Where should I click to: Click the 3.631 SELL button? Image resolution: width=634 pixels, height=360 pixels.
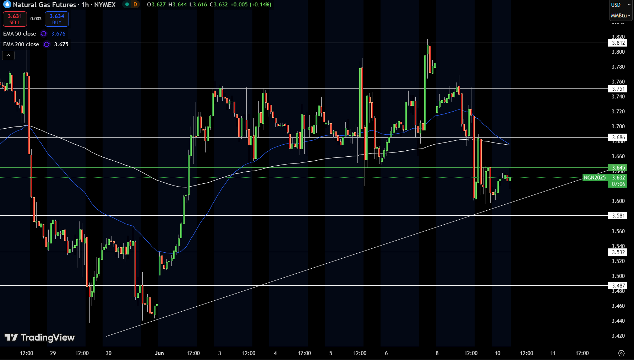pos(15,19)
